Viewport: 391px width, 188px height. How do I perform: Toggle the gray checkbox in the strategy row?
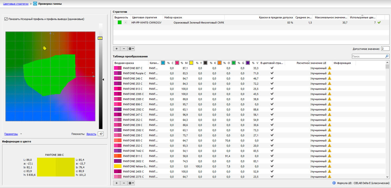point(126,23)
